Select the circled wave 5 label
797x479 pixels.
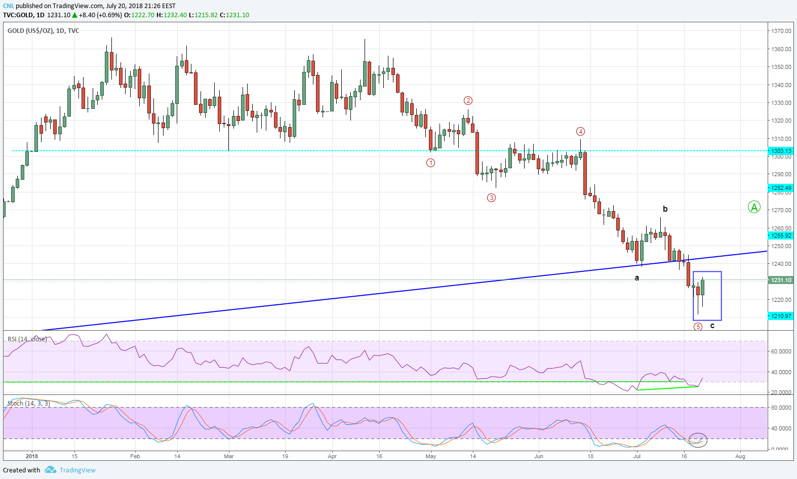[698, 327]
